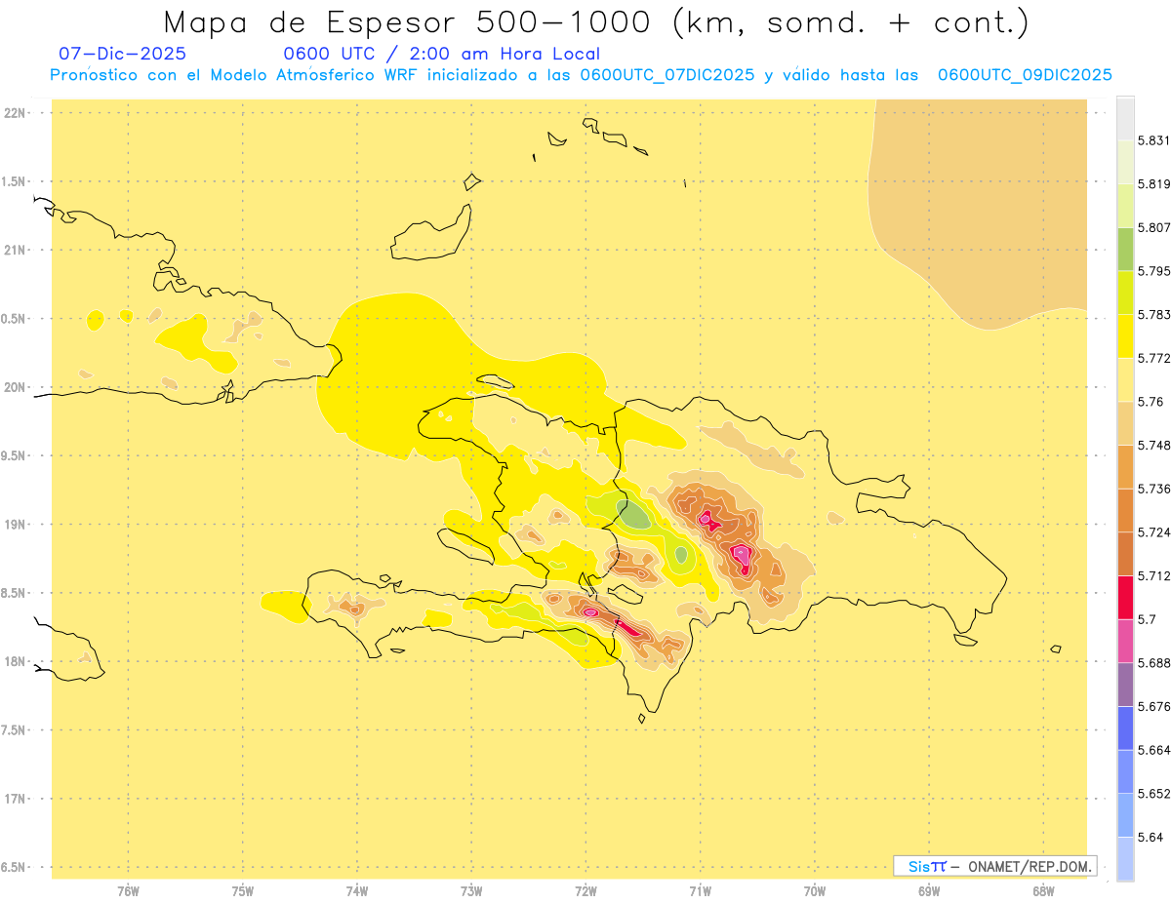Click the 5.831 colorbar value
Image resolution: width=1171 pixels, height=904 pixels.
coord(1154,140)
